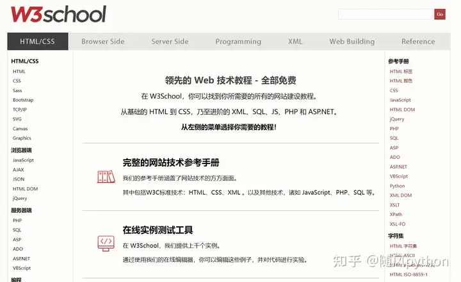Image resolution: width=461 pixels, height=282 pixels.
Task: Go to the Graphics tutorial
Action: [22, 138]
